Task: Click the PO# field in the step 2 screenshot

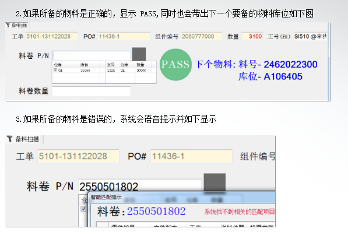Action: pyautogui.click(x=124, y=36)
